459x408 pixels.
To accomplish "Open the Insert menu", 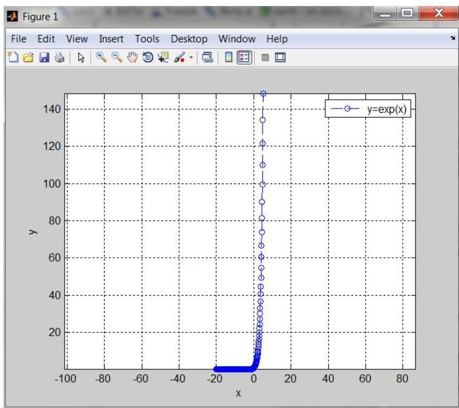I will click(x=111, y=39).
